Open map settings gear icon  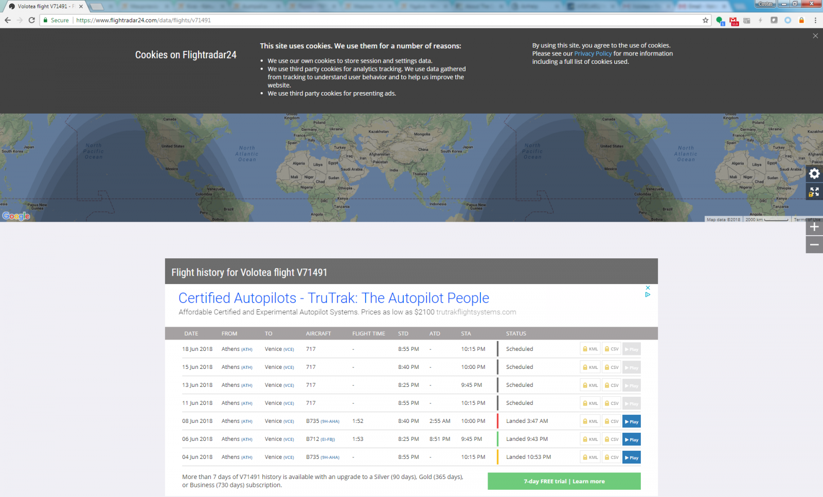click(814, 173)
